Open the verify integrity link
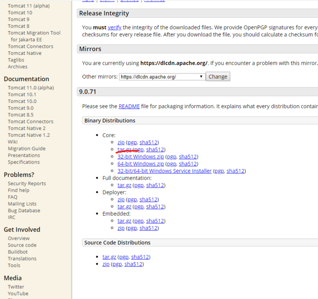This screenshot has width=318, height=299. tap(114, 27)
